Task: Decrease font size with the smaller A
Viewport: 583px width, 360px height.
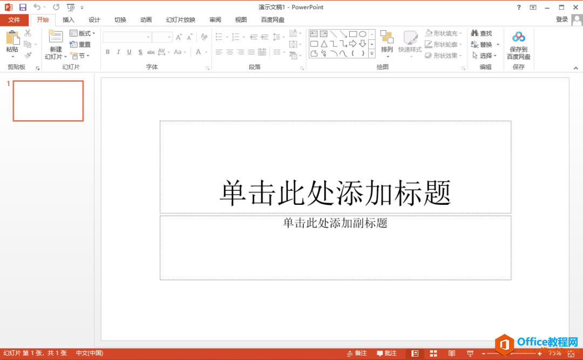Action: point(189,37)
